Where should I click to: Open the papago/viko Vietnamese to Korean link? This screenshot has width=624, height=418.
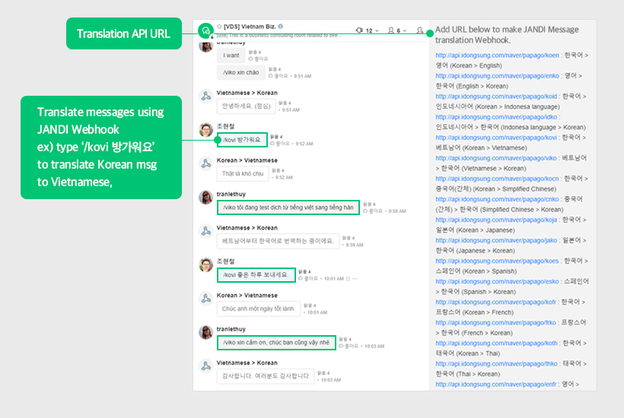click(496, 158)
